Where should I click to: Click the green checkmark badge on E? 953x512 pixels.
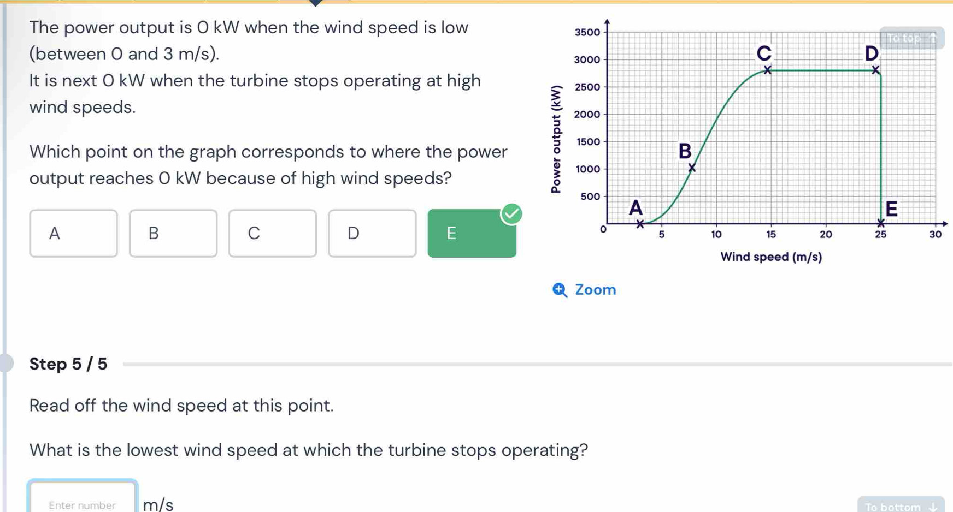pyautogui.click(x=511, y=214)
